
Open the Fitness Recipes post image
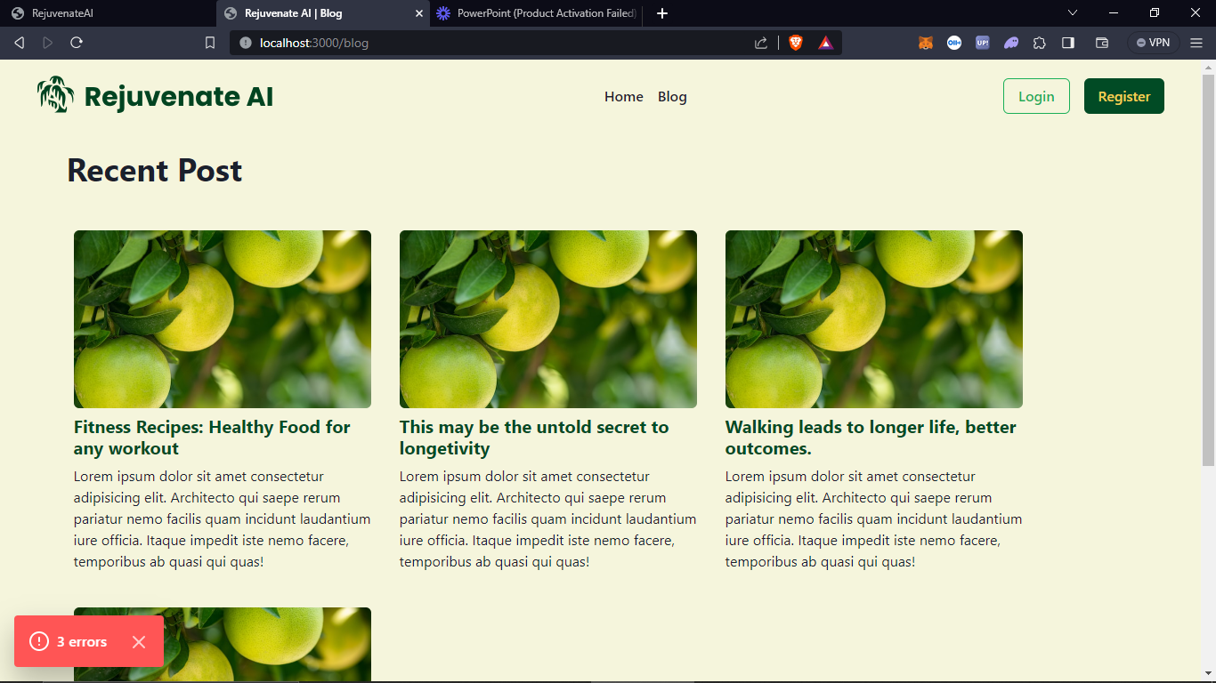click(x=223, y=319)
